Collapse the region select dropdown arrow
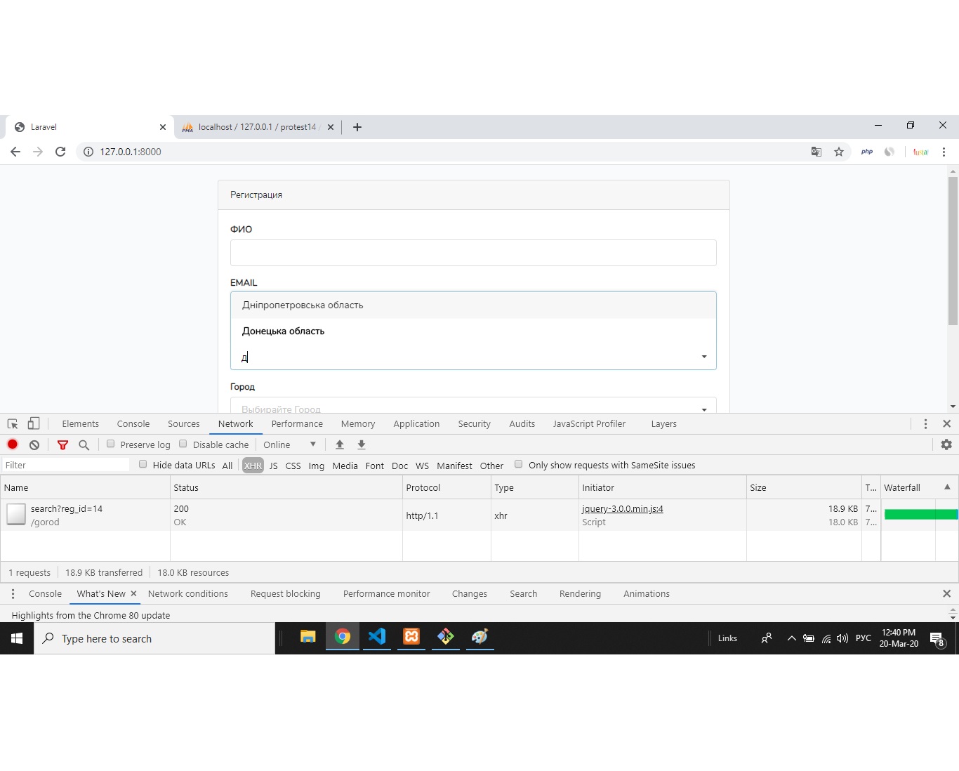Screen dimensions: 959x771 (704, 357)
